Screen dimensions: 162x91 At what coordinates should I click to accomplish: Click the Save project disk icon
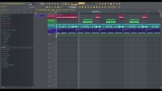[x=111, y=4]
